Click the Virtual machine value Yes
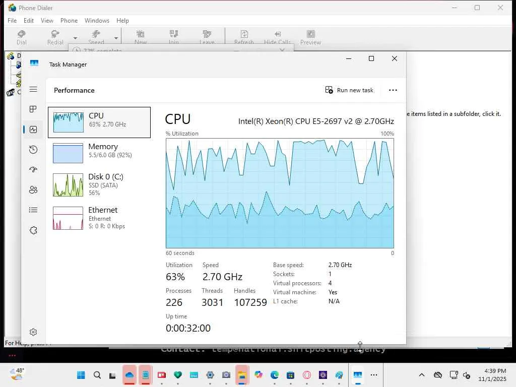516x387 pixels. click(x=333, y=292)
